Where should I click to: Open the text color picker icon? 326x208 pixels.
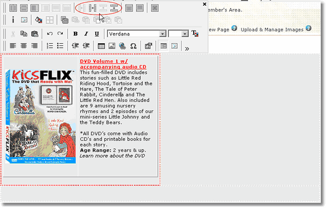[195, 34]
